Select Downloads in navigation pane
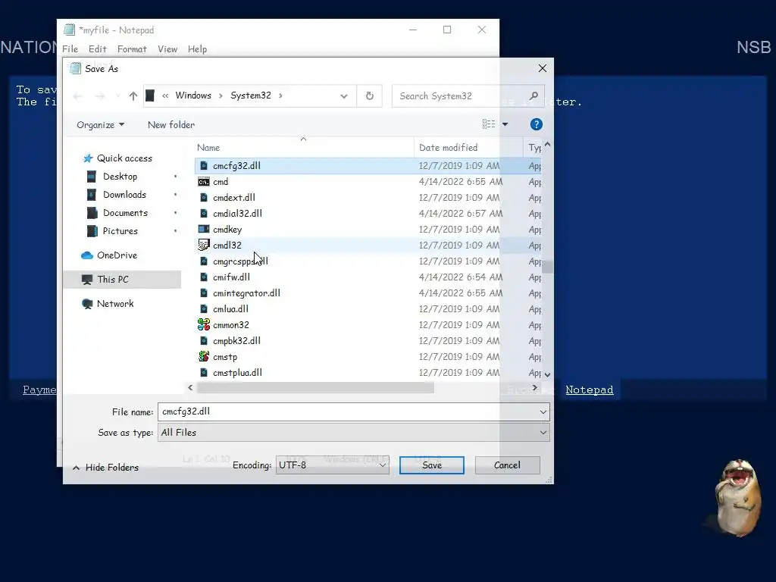 point(124,195)
